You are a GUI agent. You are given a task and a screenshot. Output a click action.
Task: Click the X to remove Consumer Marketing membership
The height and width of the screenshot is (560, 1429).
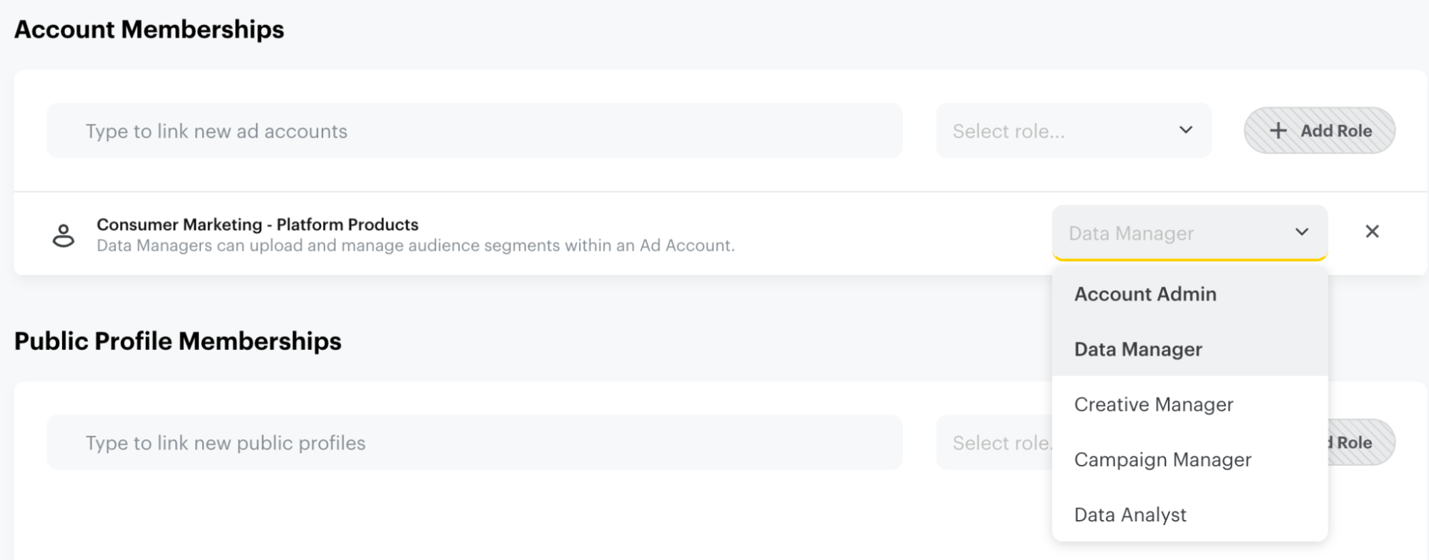pyautogui.click(x=1373, y=232)
